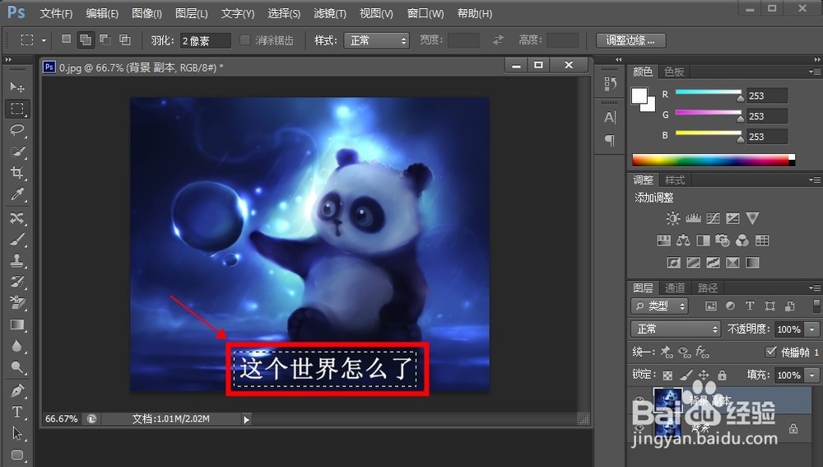Switch to the 通道 channels tab
The height and width of the screenshot is (467, 823).
675,288
